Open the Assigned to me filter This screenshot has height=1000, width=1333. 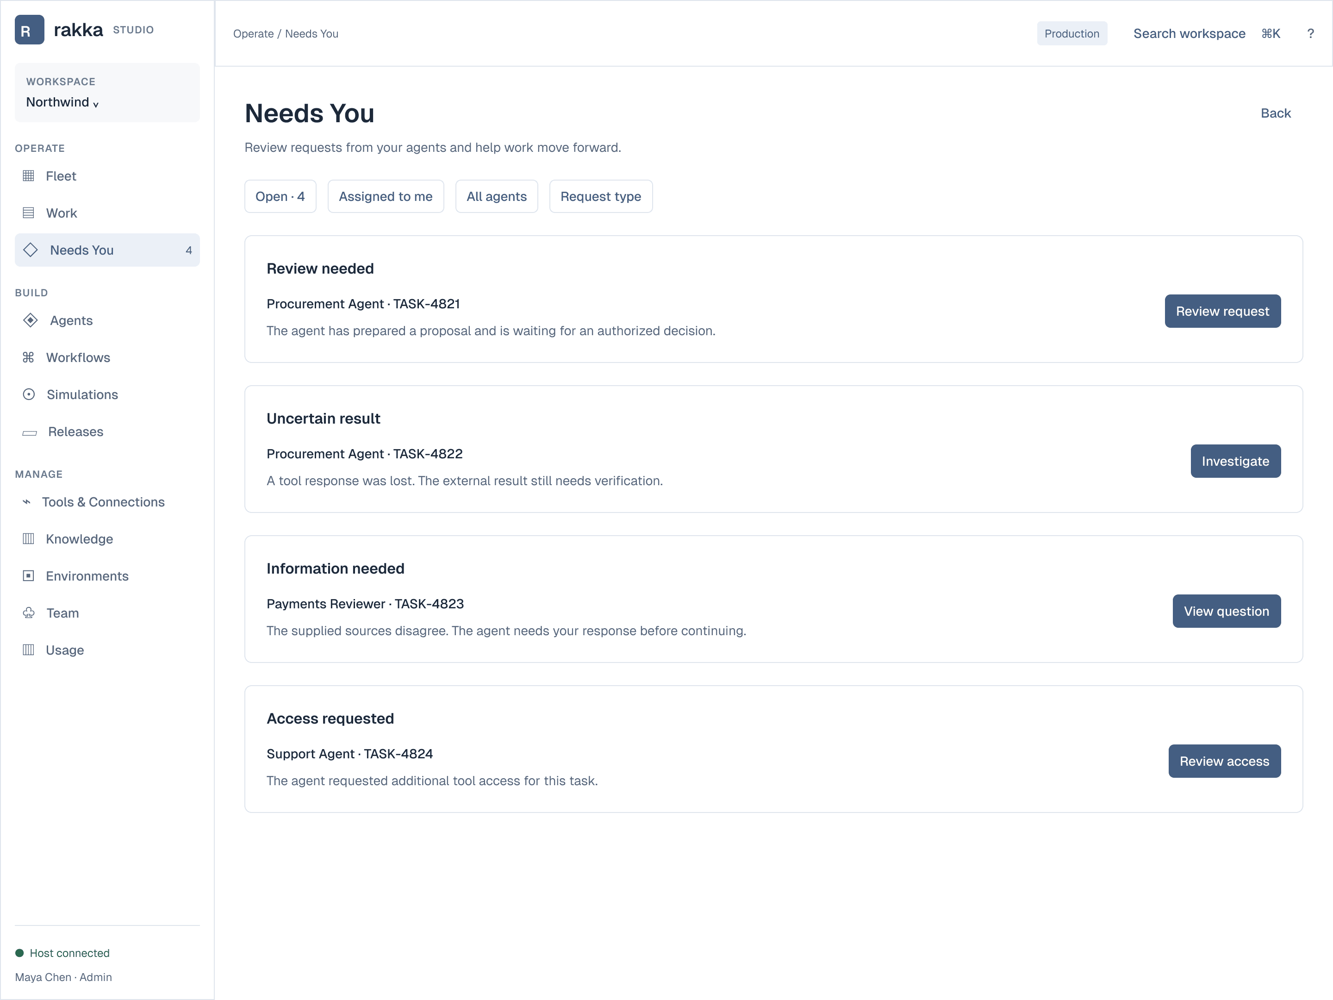pyautogui.click(x=386, y=196)
